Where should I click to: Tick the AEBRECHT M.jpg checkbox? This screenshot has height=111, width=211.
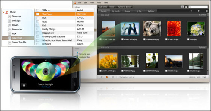(122, 39)
